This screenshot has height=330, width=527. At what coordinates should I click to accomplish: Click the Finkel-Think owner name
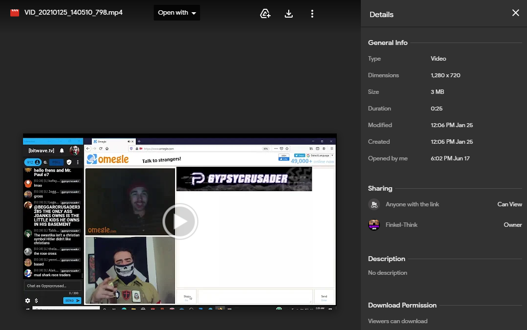click(402, 225)
